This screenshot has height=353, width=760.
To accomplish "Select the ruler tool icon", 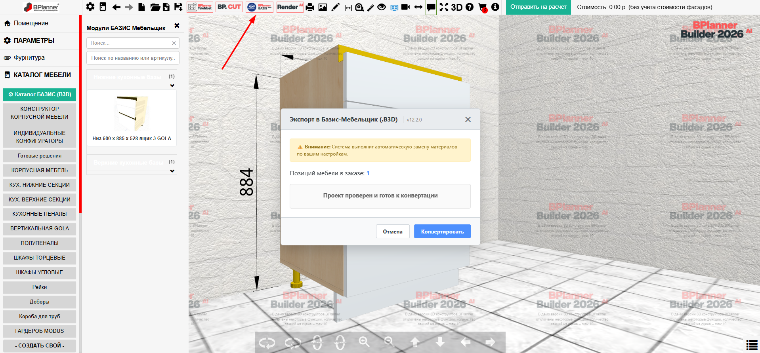I will (370, 7).
